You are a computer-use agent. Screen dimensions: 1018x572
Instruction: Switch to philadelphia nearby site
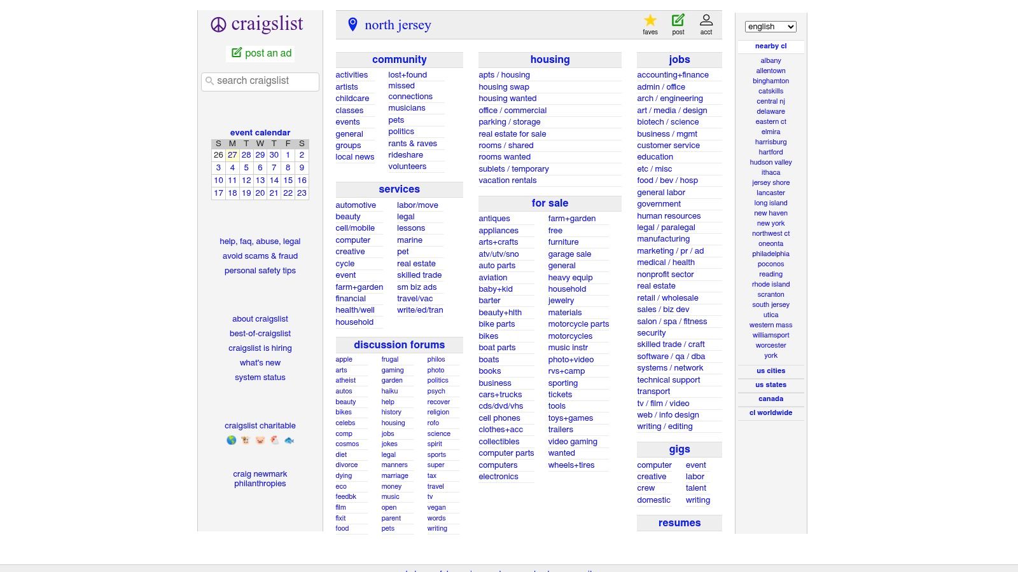770,254
